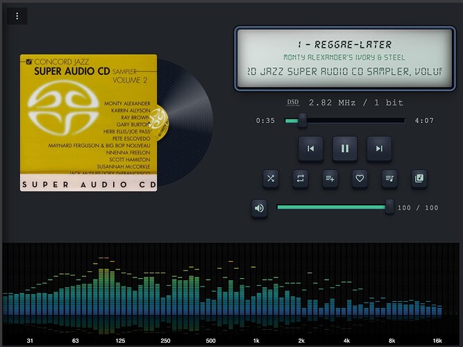
Task: Pause the current track
Action: click(345, 149)
